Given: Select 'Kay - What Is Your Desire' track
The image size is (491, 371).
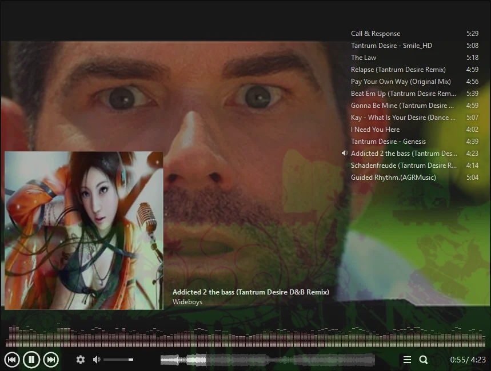Looking at the screenshot, I should pos(414,118).
